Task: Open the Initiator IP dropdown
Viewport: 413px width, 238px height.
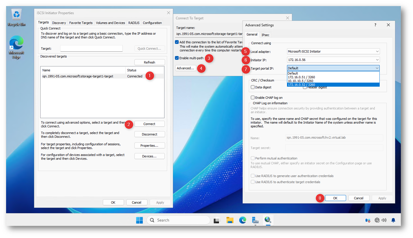Action: coord(333,60)
